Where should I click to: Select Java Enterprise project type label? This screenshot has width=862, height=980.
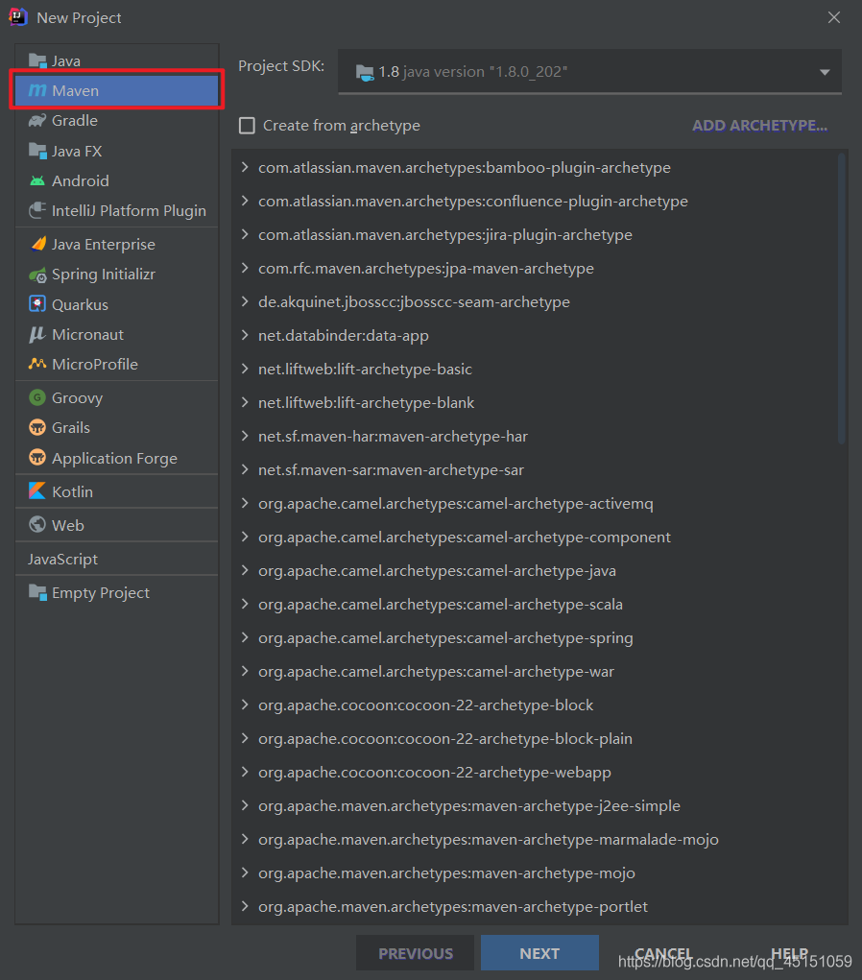(104, 245)
